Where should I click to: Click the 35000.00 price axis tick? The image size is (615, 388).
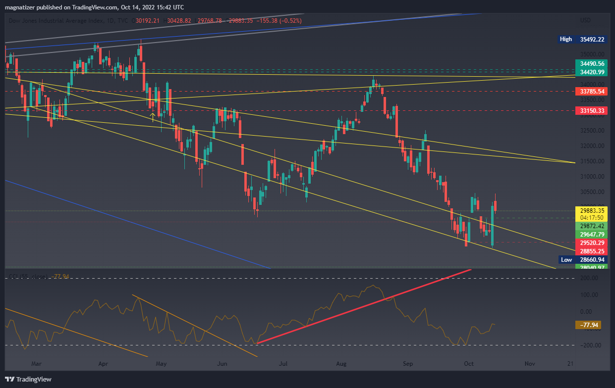(x=592, y=54)
